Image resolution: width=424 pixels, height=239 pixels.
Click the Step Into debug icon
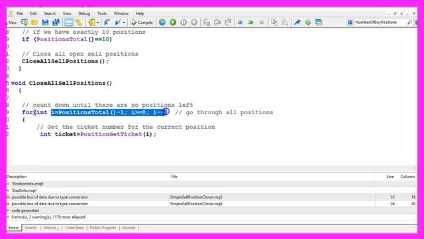(207, 23)
